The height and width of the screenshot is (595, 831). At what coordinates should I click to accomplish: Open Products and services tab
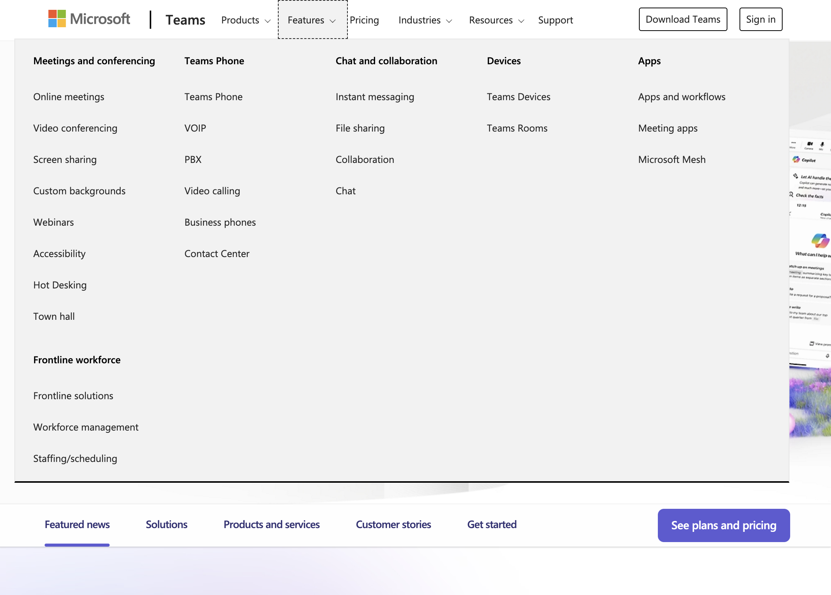(271, 524)
